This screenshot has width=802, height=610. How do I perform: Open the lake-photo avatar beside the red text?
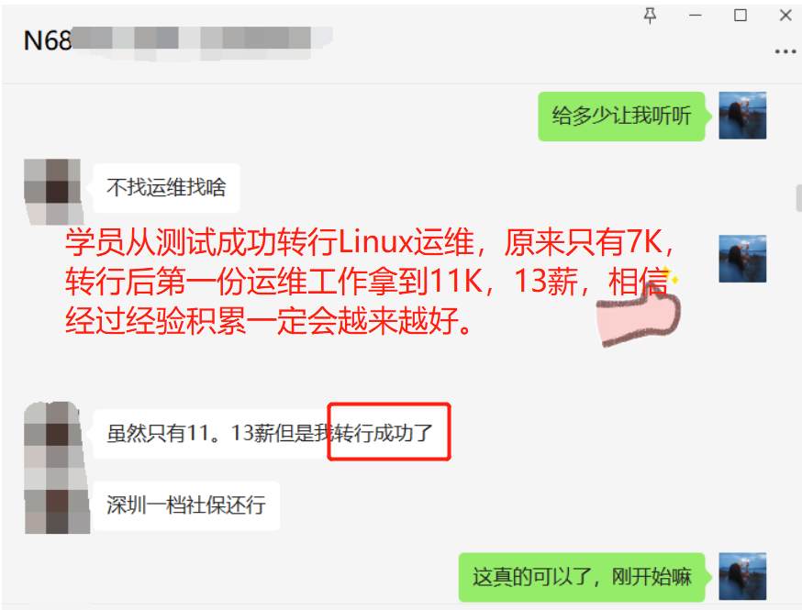[x=742, y=259]
